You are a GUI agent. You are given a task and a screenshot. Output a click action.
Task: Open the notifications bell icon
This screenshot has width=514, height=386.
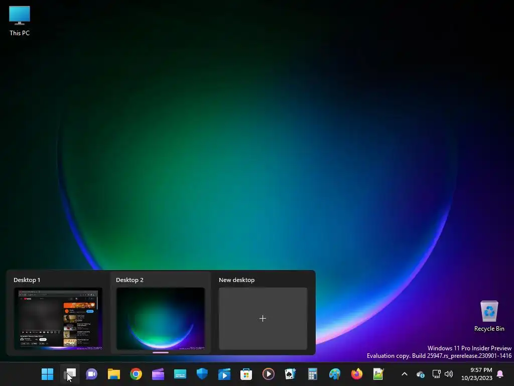pyautogui.click(x=500, y=374)
